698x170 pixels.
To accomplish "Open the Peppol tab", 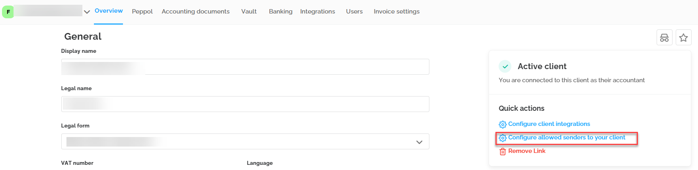I will point(142,12).
